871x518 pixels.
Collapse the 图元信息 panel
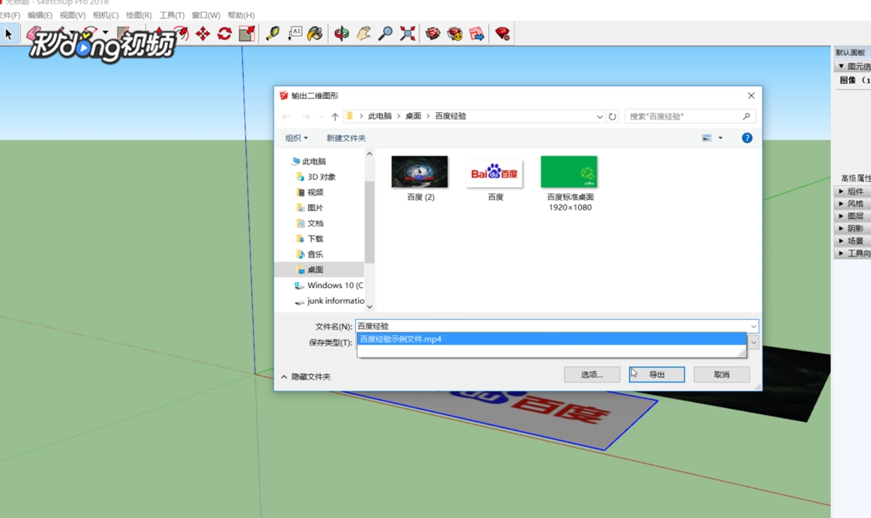[841, 66]
